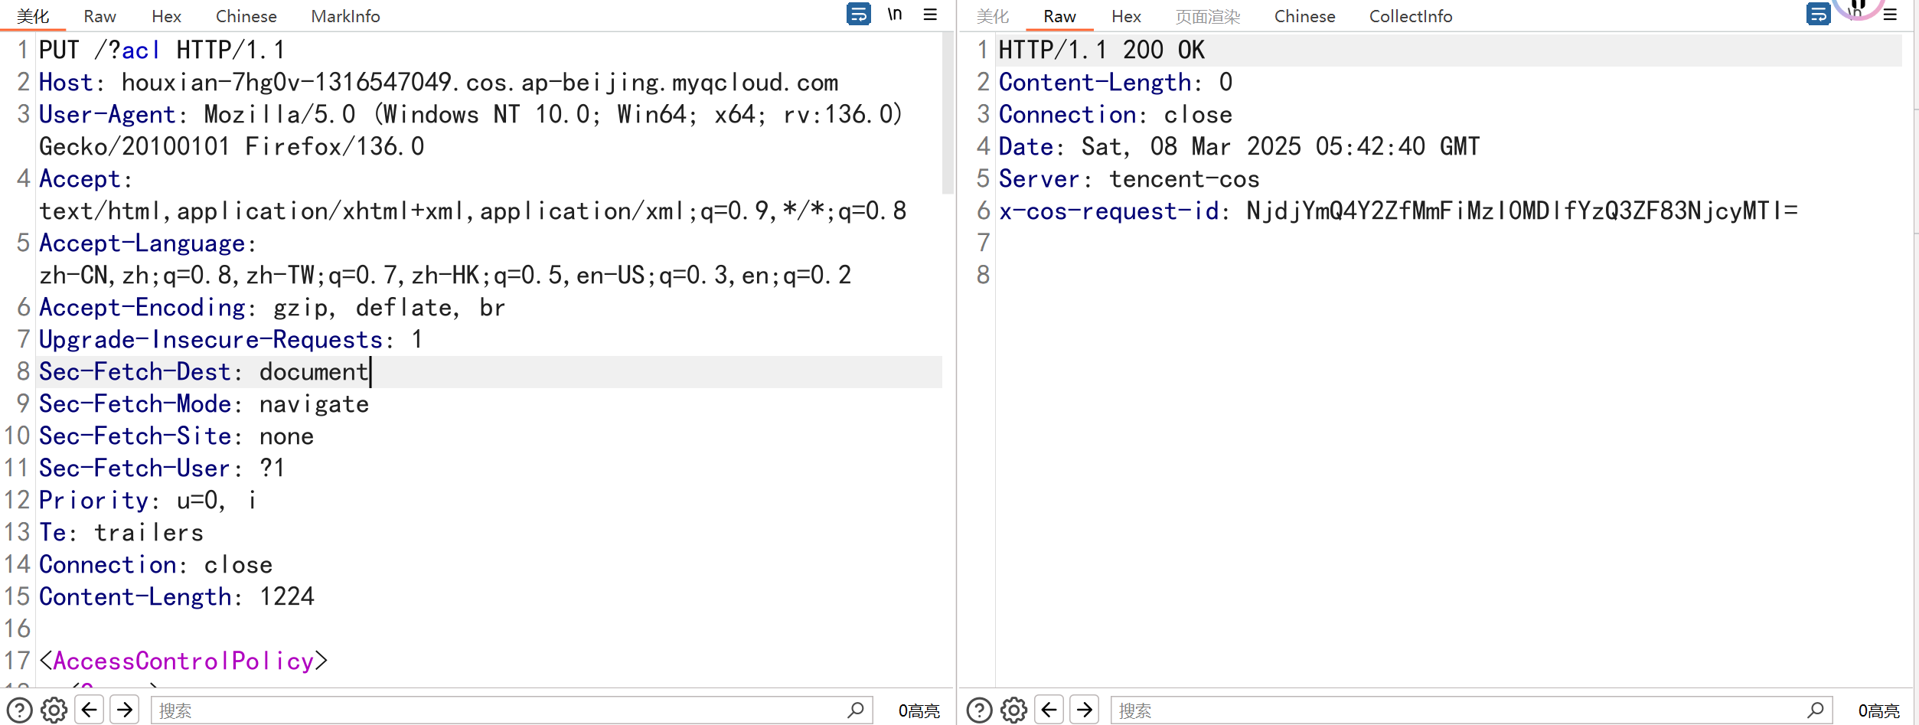Toggle the \n non-printable characters in request
The image size is (1919, 725).
tap(894, 15)
